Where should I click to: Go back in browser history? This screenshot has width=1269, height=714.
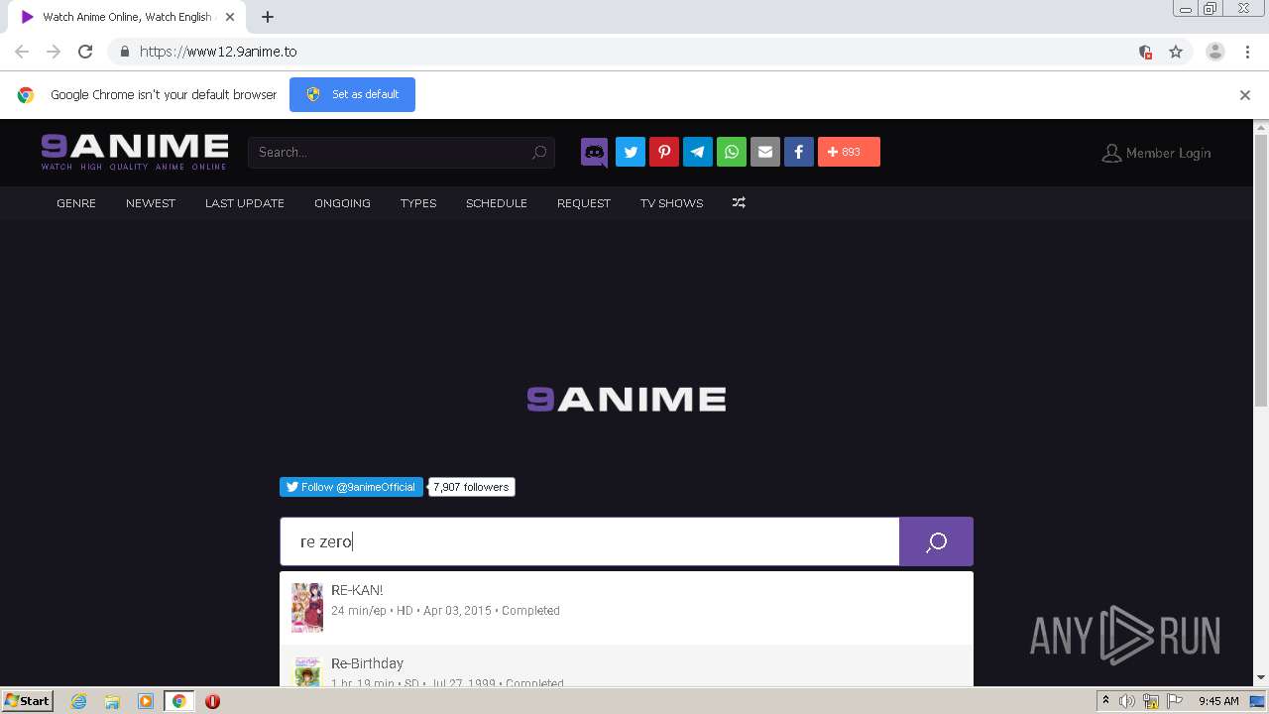point(22,52)
